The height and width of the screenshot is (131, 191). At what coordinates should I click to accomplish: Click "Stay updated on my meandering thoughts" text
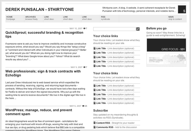pyautogui.click(x=116, y=116)
